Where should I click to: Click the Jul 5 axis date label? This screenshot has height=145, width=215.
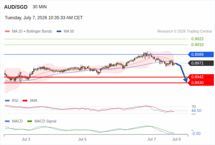[x=82, y=139]
